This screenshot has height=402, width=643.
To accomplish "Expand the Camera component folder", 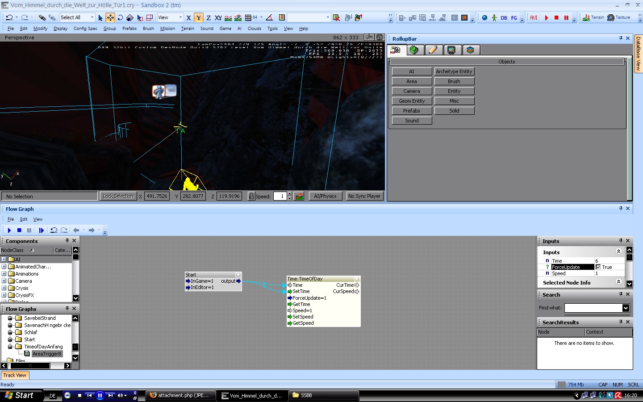I will [x=4, y=281].
